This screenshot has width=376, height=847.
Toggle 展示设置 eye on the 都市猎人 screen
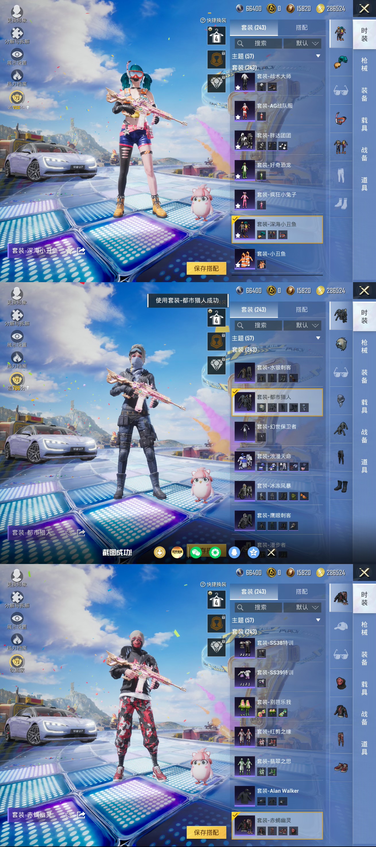click(17, 339)
